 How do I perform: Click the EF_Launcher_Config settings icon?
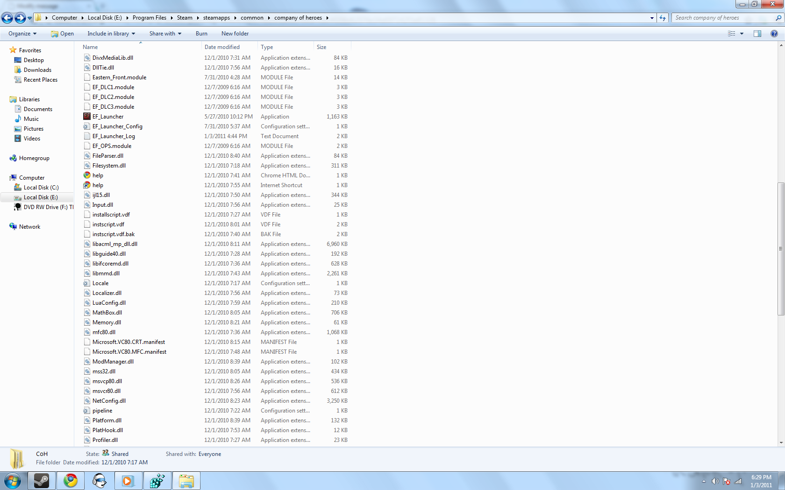[87, 126]
